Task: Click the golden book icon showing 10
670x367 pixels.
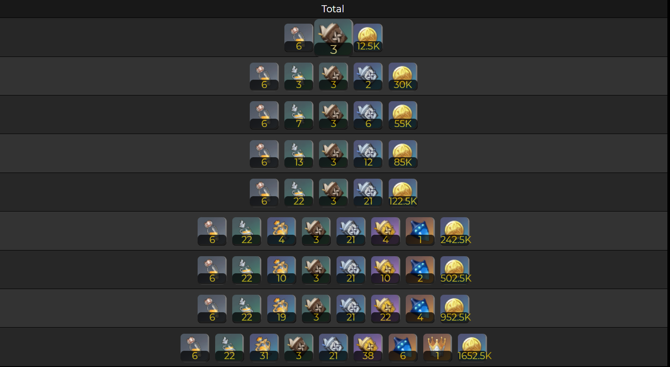Action: [386, 271]
